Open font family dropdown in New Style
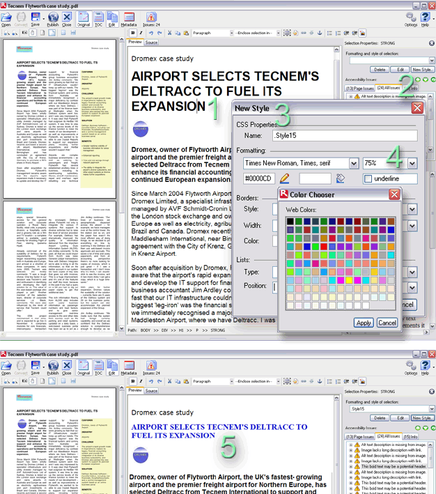This screenshot has height=494, width=436. 354,163
